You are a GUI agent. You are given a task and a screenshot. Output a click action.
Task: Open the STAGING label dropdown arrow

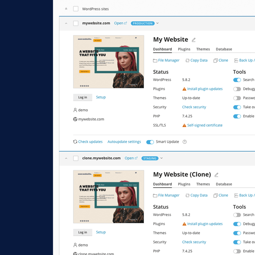(x=161, y=158)
